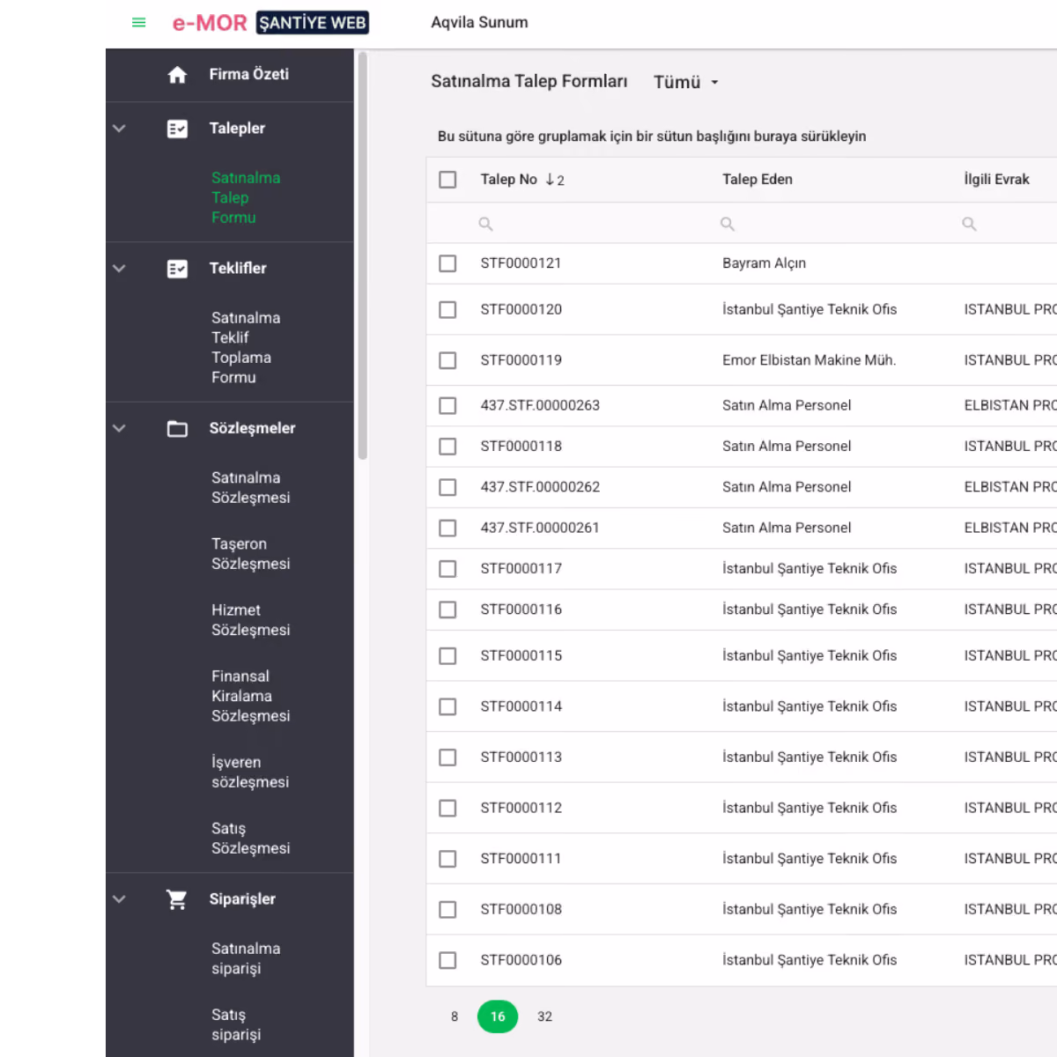1057x1057 pixels.
Task: Sort by İlgili Evrak column header
Action: coord(996,180)
